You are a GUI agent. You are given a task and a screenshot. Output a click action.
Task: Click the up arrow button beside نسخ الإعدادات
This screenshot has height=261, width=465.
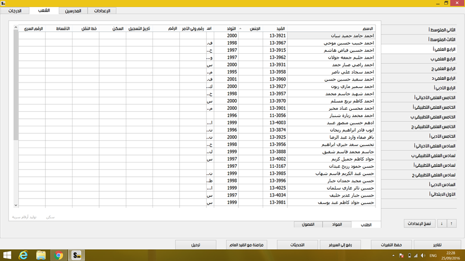pyautogui.click(x=452, y=223)
